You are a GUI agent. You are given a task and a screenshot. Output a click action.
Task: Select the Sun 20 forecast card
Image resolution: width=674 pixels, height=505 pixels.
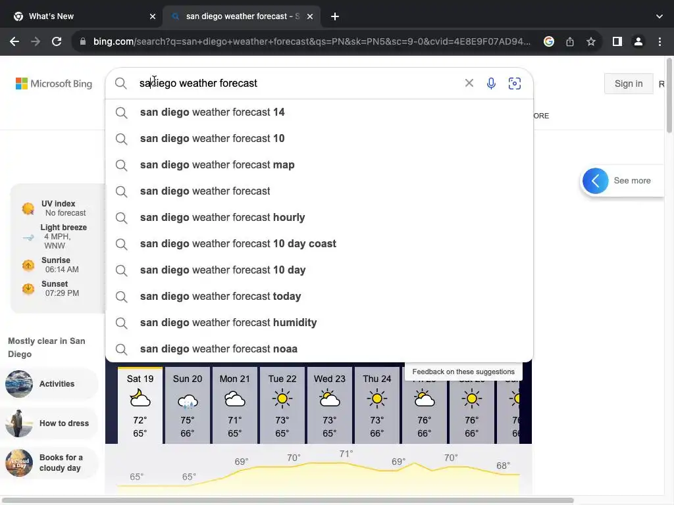(x=188, y=405)
